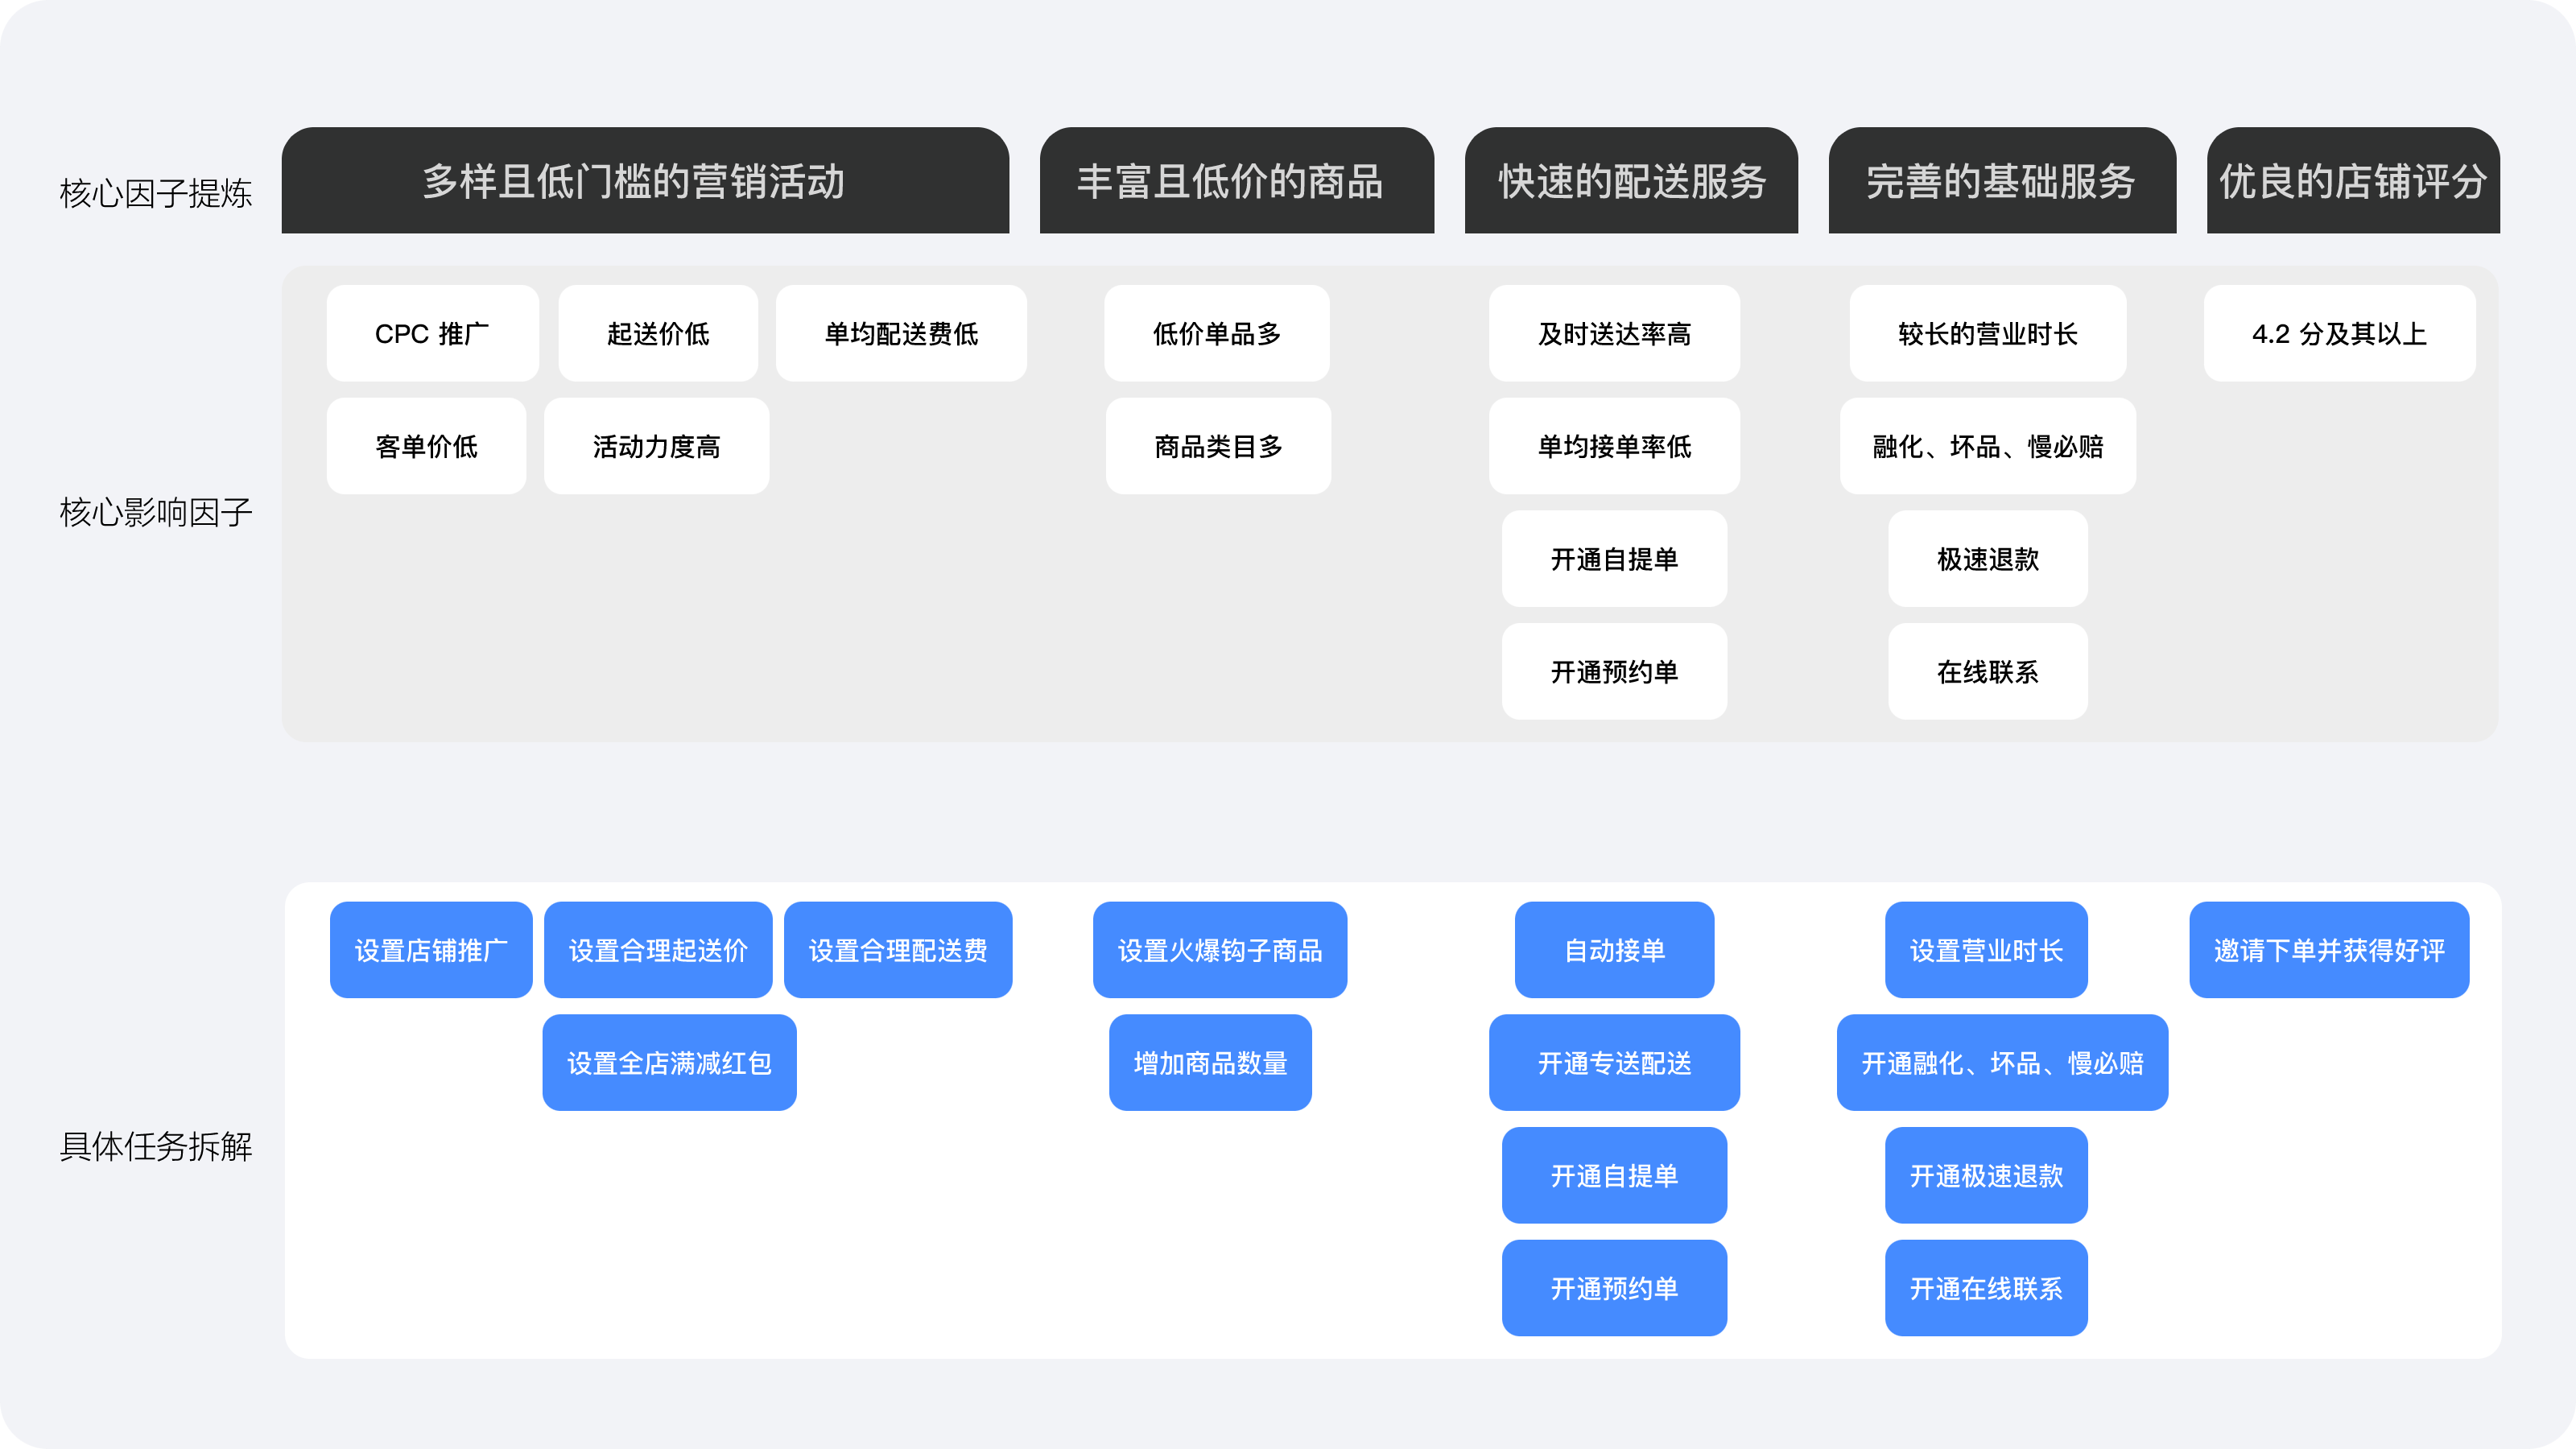This screenshot has width=2576, height=1449.
Task: Click the 开通专送配送 button
Action: tap(1614, 1062)
